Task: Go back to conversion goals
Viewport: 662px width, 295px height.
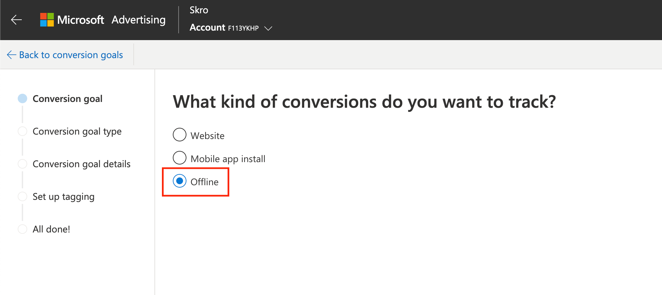Action: [x=65, y=55]
